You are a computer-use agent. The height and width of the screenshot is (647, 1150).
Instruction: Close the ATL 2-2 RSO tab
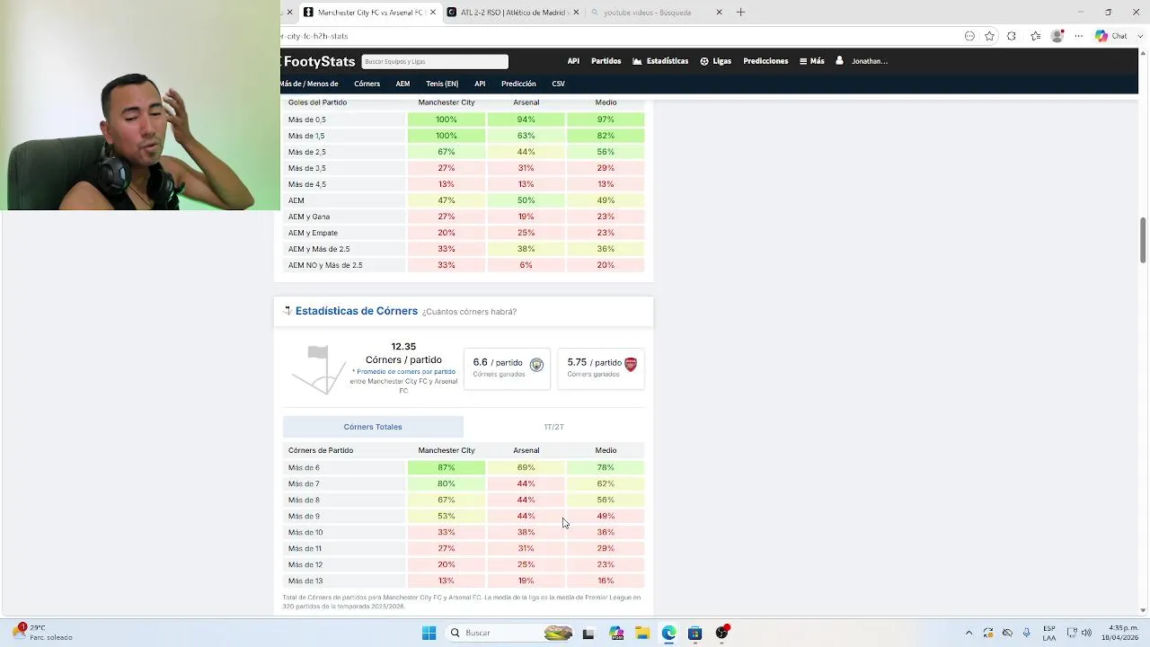pos(576,12)
